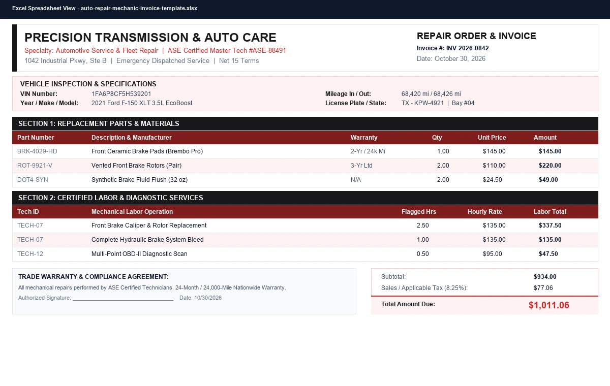Click the Authorized Signature line
610x386 pixels.
click(96, 298)
